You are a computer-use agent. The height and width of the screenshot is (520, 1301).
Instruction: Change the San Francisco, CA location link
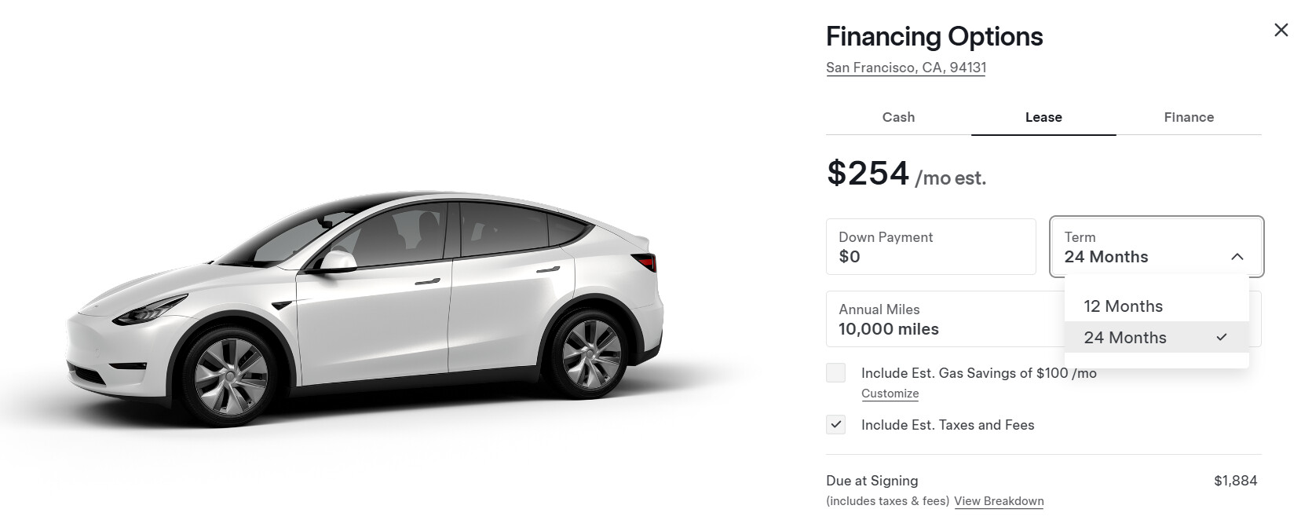click(905, 68)
